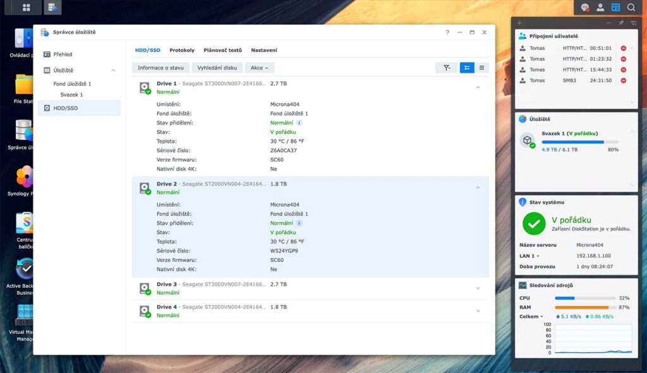Screen dimensions: 647x373
Task: Open the Akce dropdown menu
Action: pos(259,68)
